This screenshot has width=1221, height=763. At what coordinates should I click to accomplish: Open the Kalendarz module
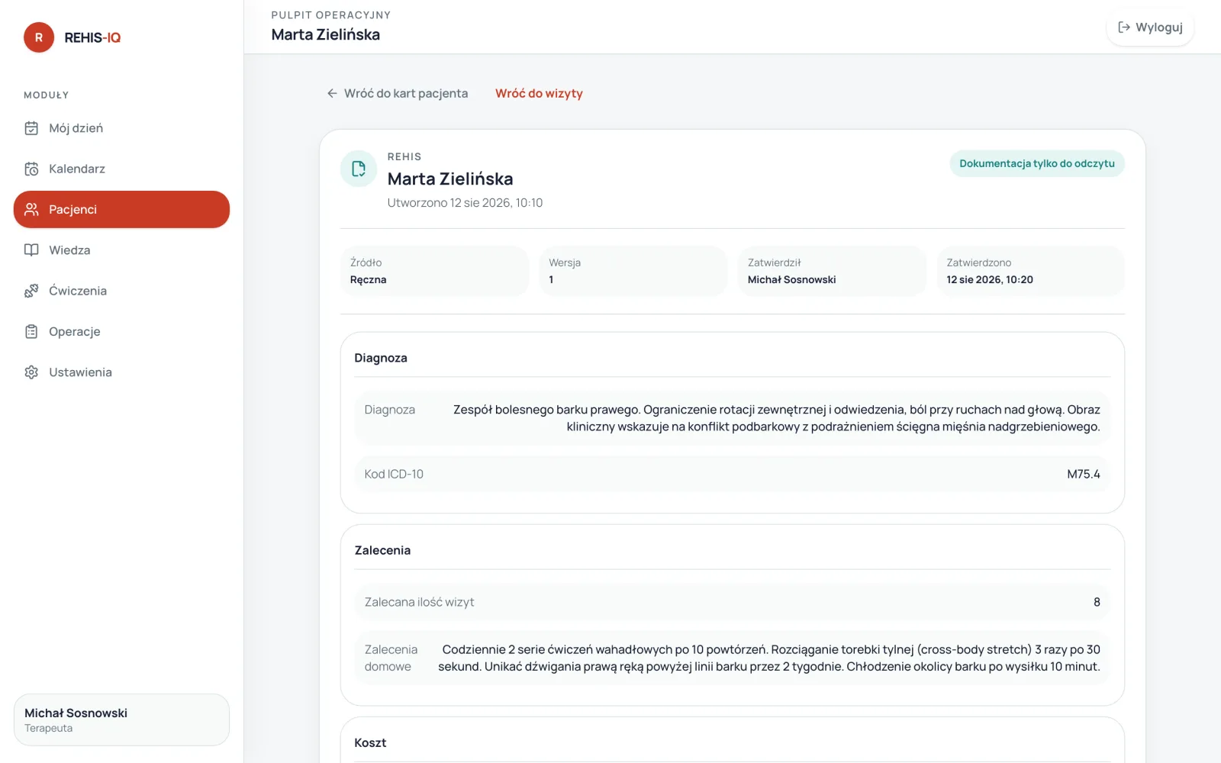click(x=121, y=169)
